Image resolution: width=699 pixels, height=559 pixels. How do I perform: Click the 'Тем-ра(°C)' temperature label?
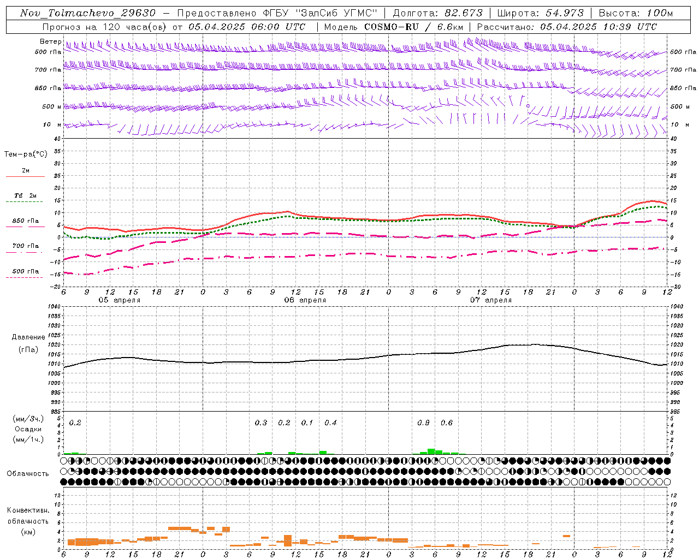click(26, 154)
